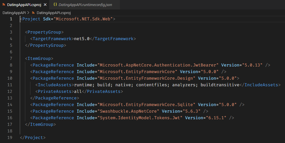Click the Swashbuckle.AspNetCore package name

128,111
